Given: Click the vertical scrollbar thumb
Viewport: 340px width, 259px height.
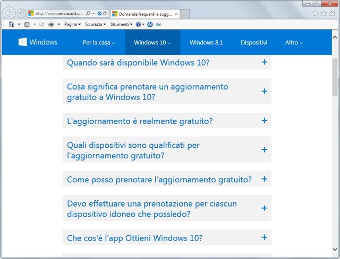Looking at the screenshot, I should (335, 77).
